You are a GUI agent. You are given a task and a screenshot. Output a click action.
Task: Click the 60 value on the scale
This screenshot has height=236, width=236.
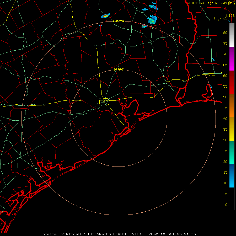[225, 76]
